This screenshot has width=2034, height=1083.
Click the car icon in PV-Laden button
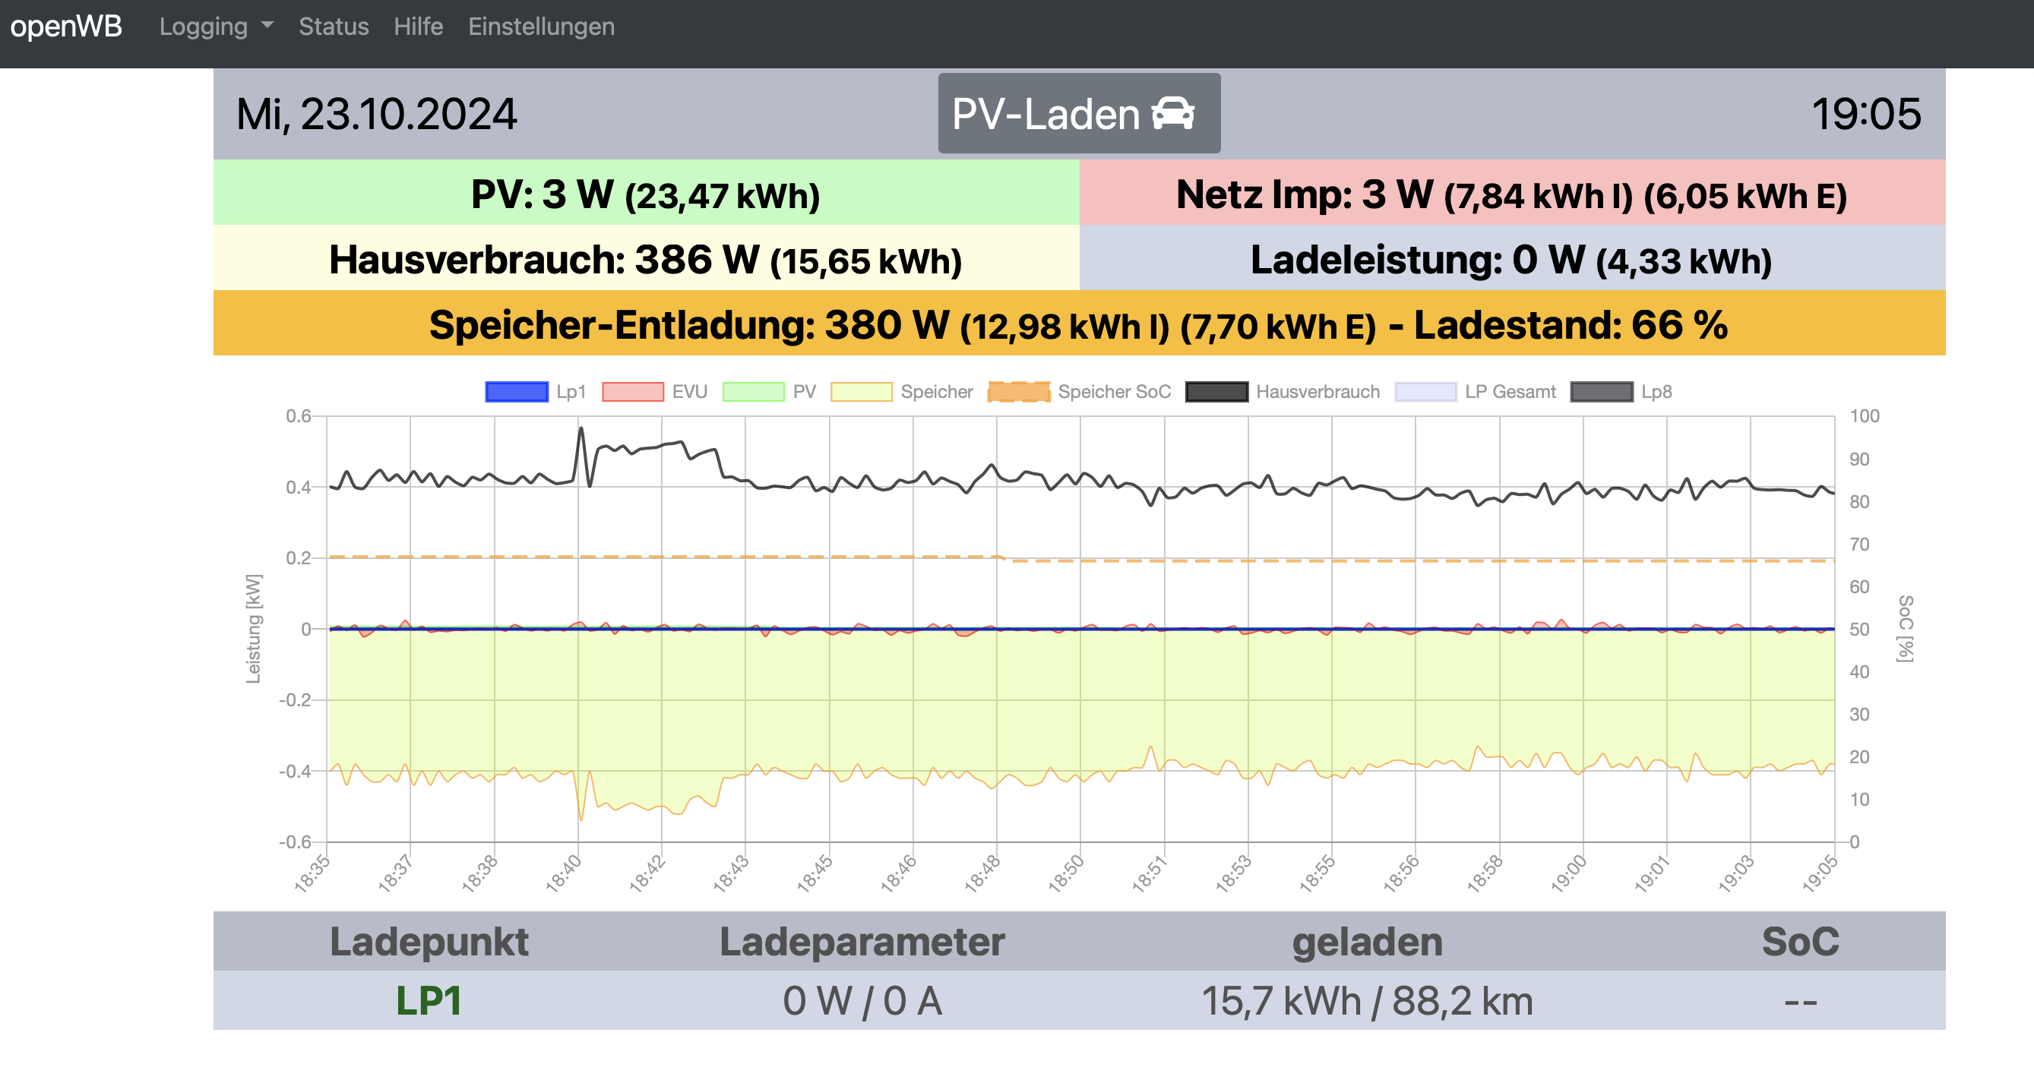coord(1172,114)
